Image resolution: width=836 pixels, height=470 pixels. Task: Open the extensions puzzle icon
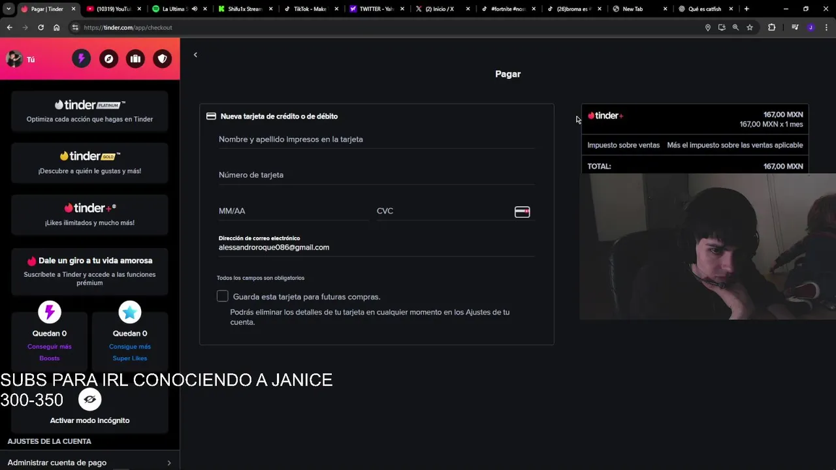pos(771,27)
